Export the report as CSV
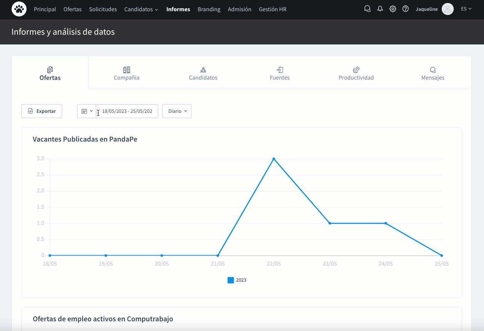Screen dimensions: 484x331 tap(42, 111)
